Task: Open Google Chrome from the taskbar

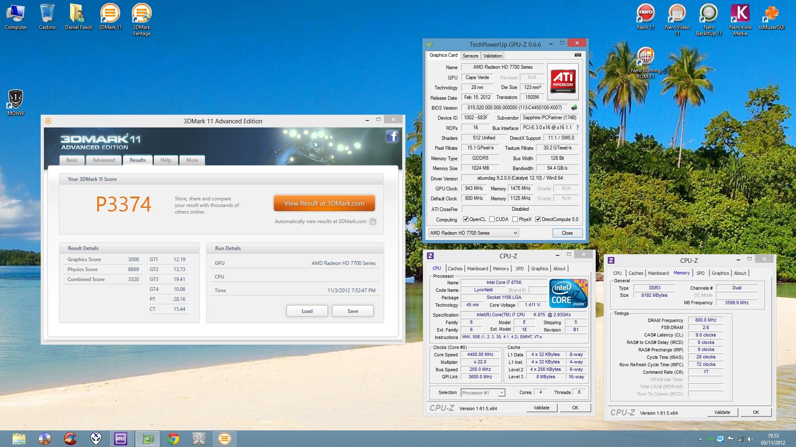Action: [x=173, y=439]
